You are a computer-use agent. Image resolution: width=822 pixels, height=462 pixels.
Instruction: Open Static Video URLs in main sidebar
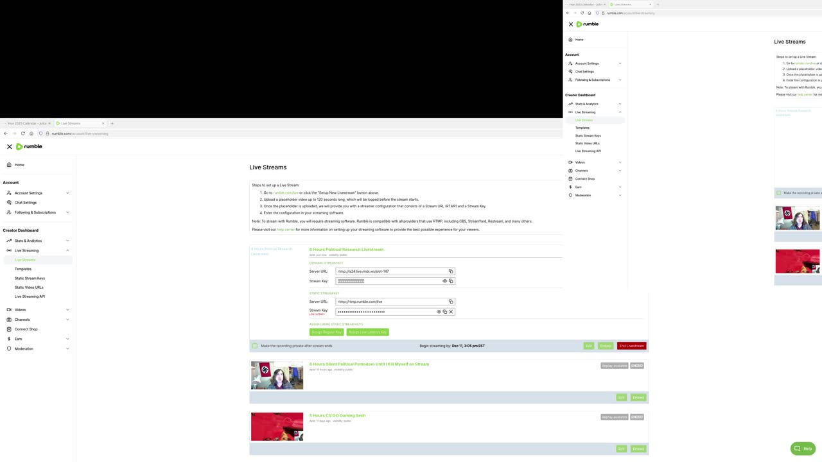click(29, 287)
